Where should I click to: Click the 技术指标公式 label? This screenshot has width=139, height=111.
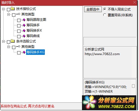26,9
